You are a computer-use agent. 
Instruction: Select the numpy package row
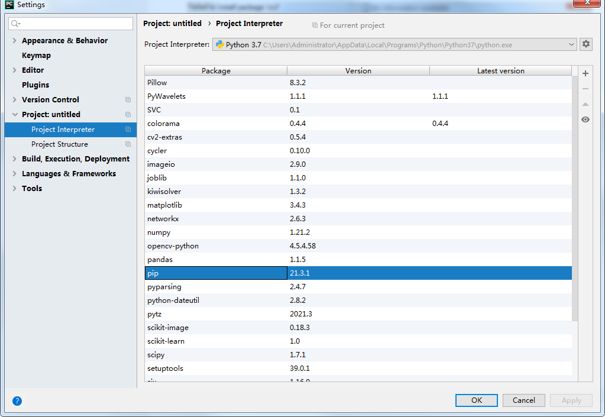tap(358, 232)
